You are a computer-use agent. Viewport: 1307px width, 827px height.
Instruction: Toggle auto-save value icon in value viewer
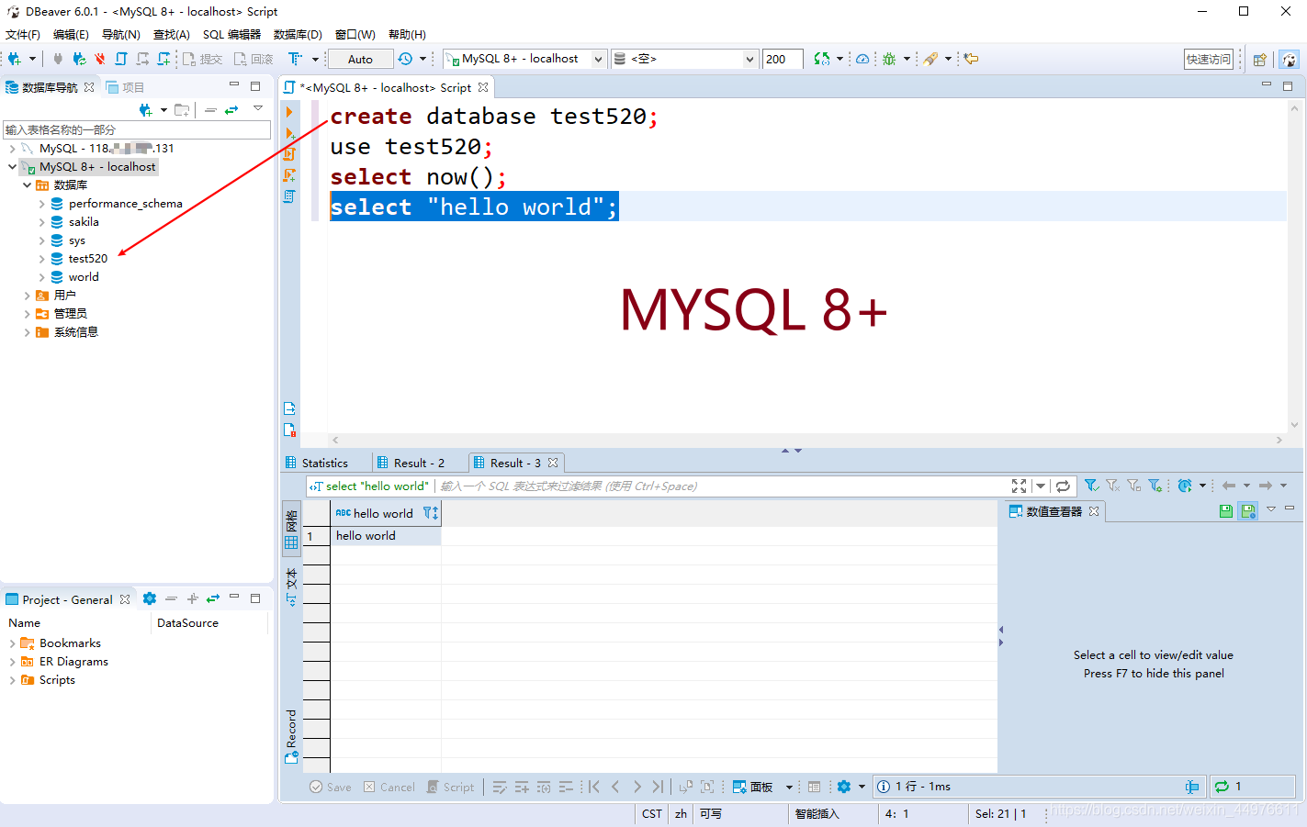tap(1248, 511)
